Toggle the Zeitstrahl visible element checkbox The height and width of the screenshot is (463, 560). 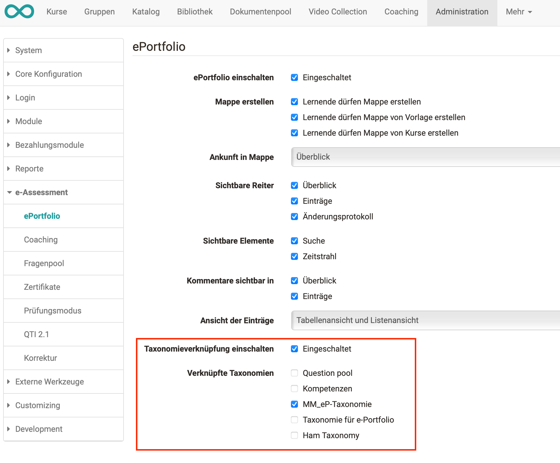(x=294, y=256)
